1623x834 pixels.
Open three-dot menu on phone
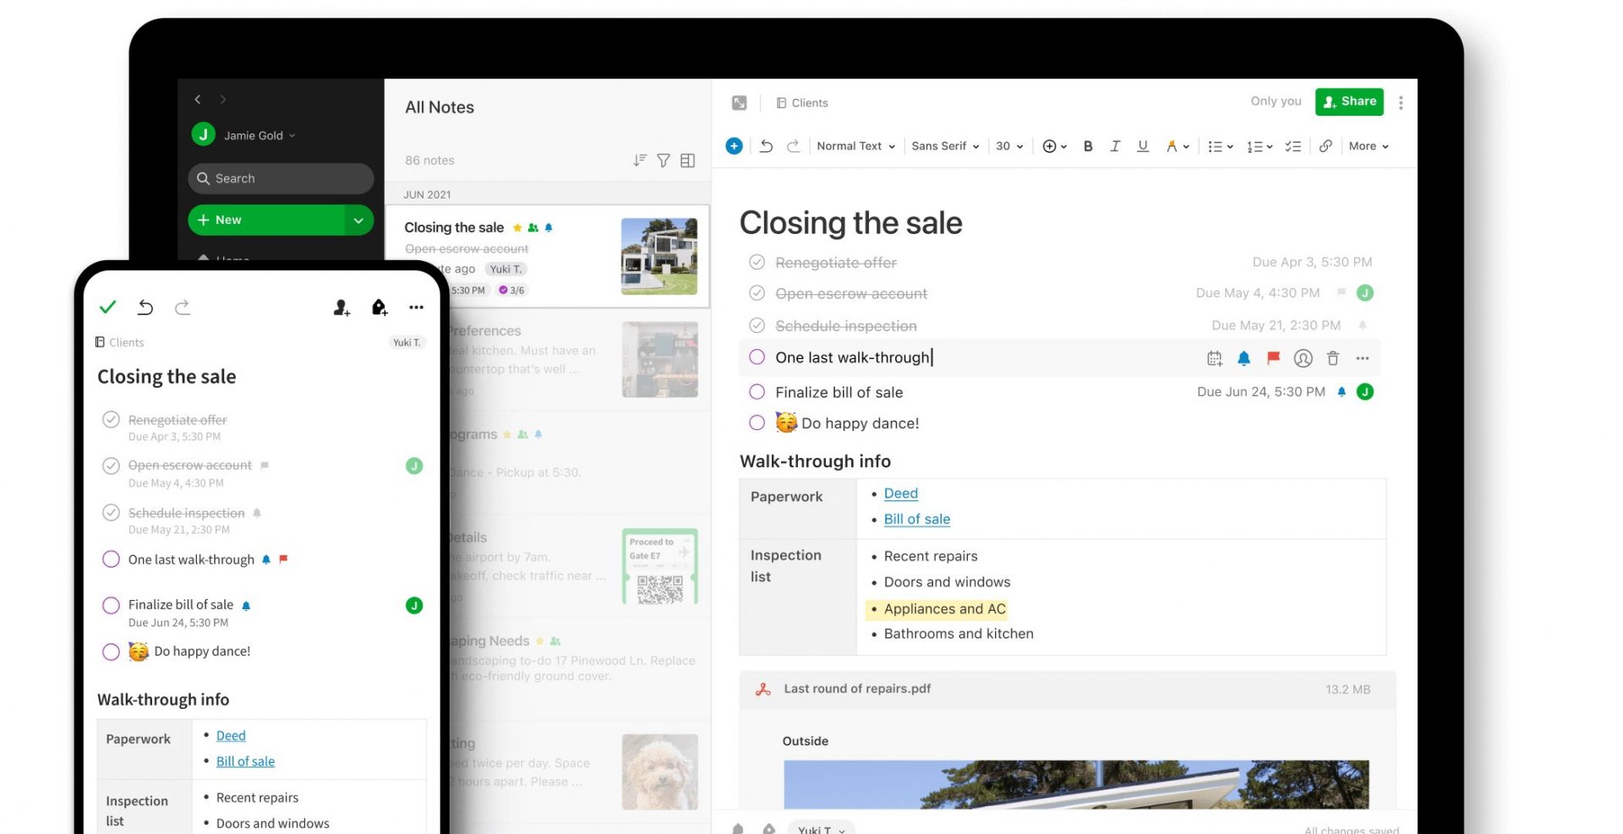pyautogui.click(x=416, y=308)
